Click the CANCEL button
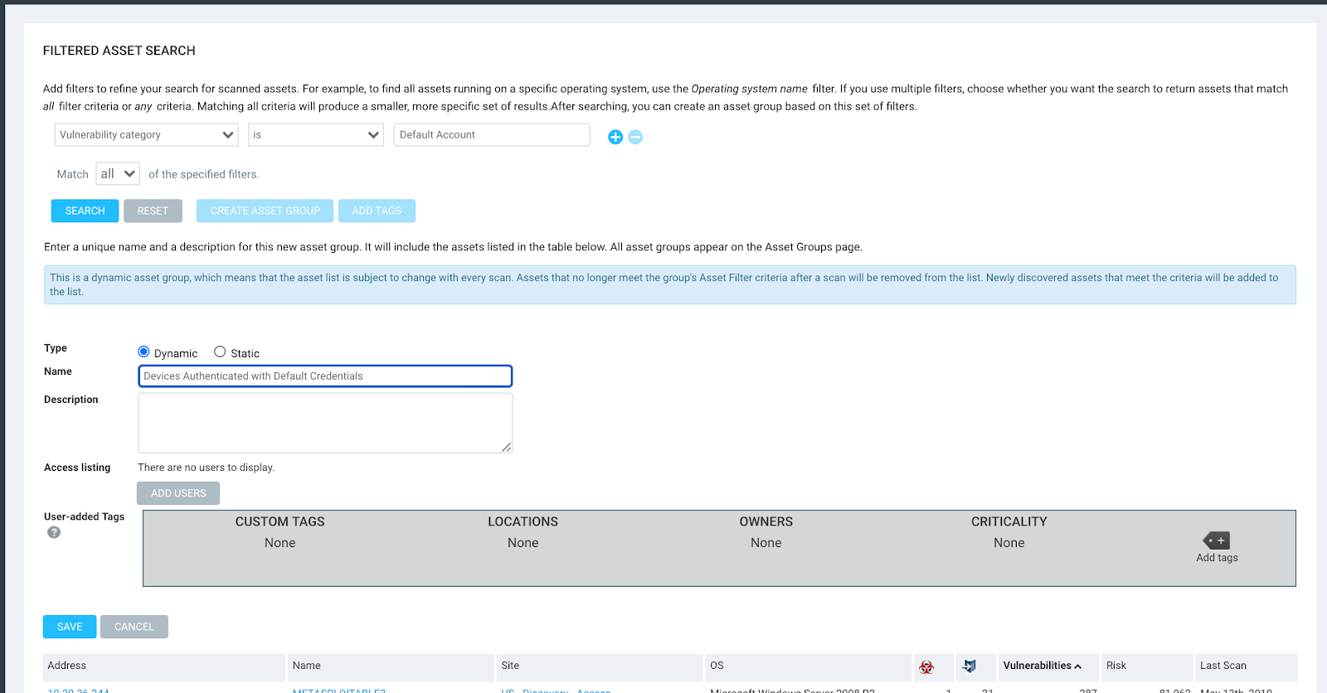Image resolution: width=1327 pixels, height=693 pixels. pyautogui.click(x=134, y=627)
